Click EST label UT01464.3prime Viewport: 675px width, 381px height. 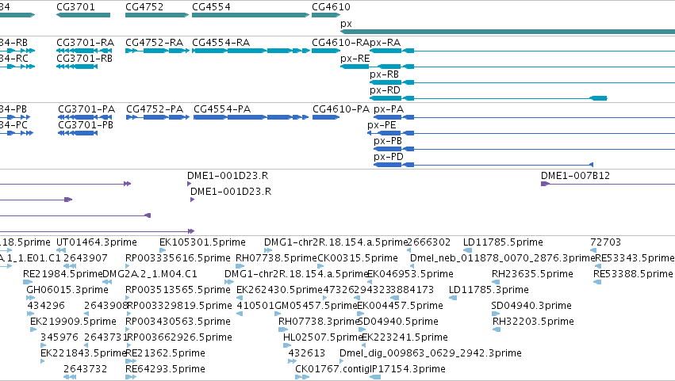97,242
